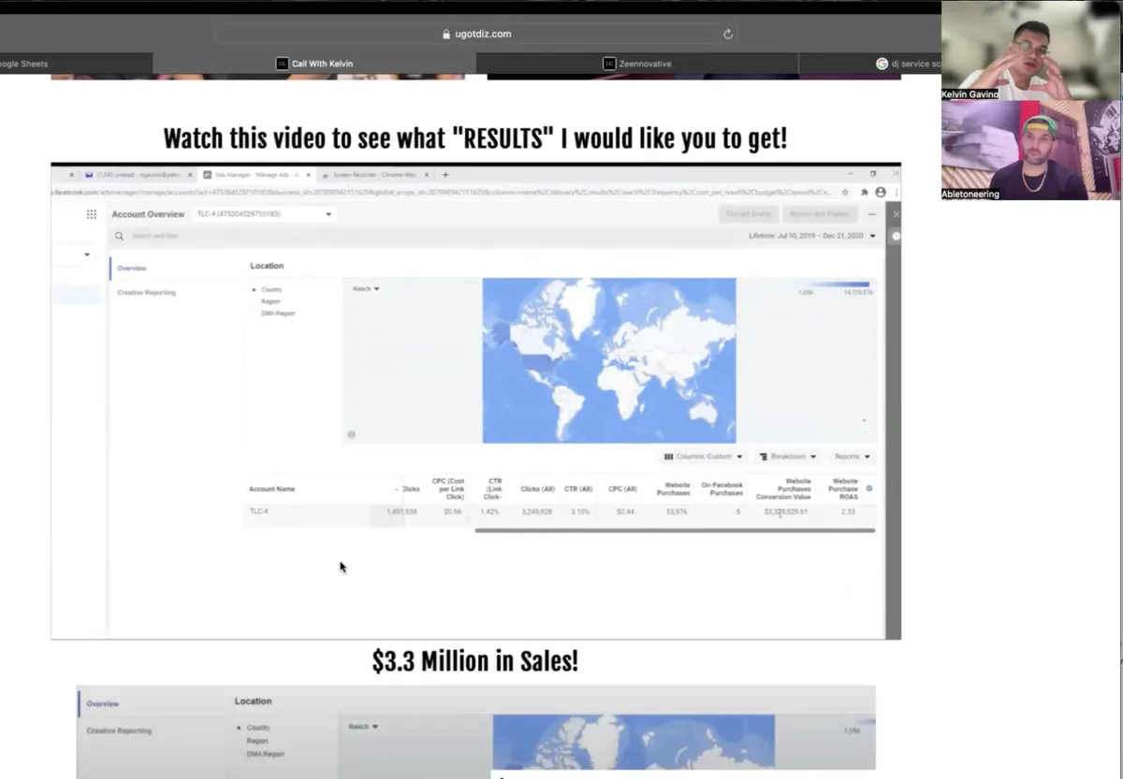Click the CTR (All) column header
Viewport: 1123px width, 779px height.
578,489
